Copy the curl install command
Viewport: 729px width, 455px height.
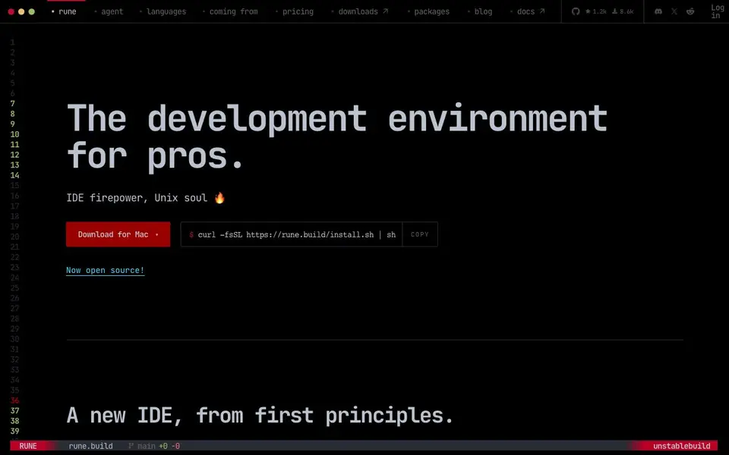[x=419, y=234]
